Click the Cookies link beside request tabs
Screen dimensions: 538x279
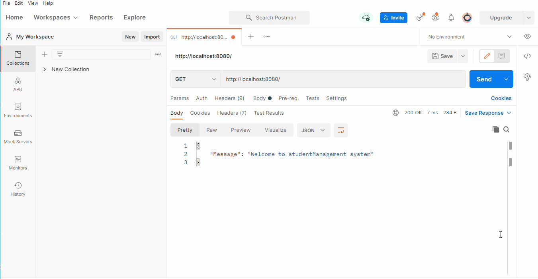(501, 98)
